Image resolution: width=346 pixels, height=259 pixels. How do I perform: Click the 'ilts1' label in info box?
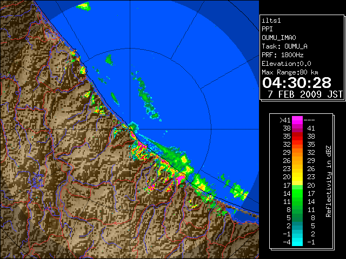271,21
